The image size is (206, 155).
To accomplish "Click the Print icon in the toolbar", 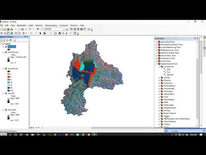I will [12, 29].
